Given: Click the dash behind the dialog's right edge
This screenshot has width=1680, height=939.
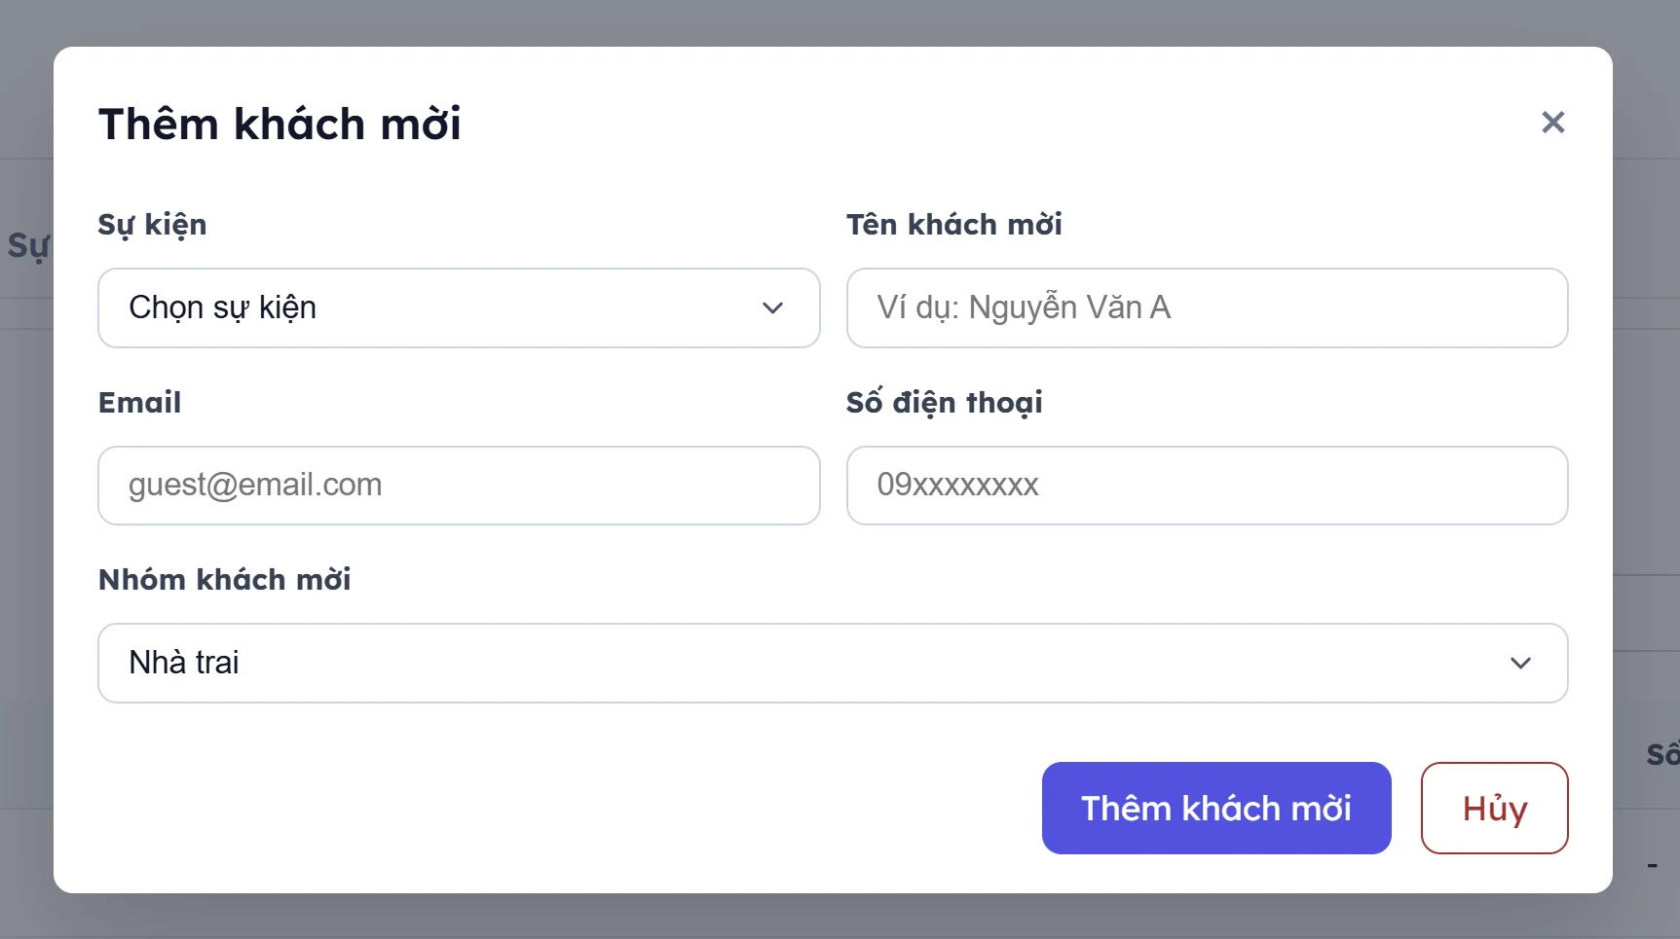Looking at the screenshot, I should pos(1652,865).
